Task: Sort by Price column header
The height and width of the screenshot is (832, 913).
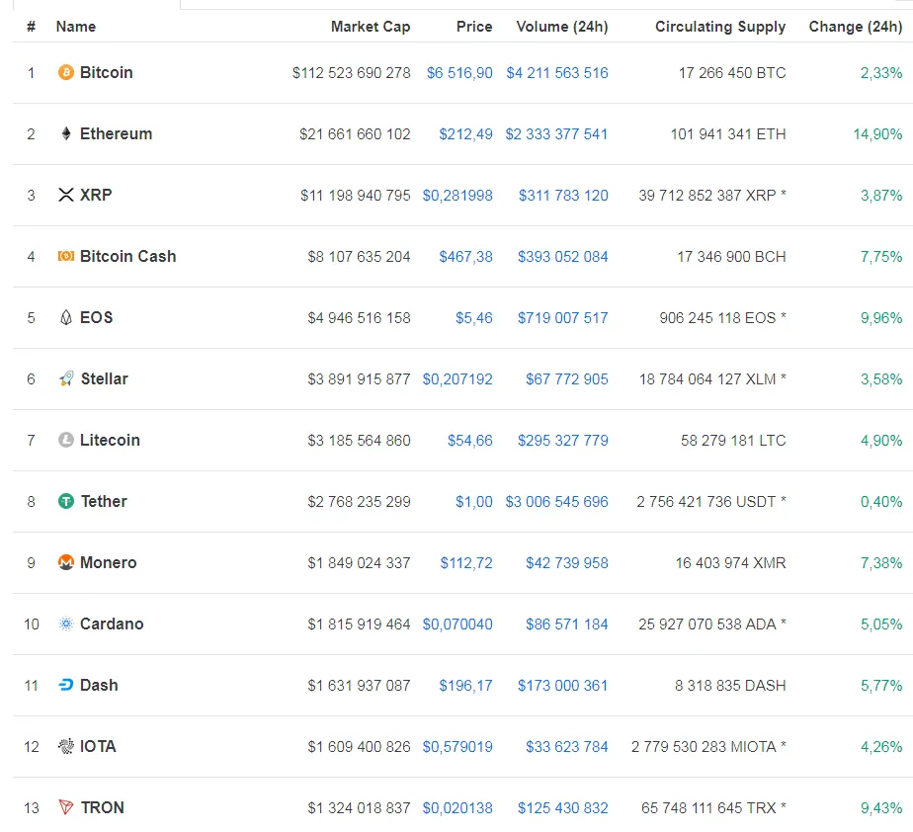Action: tap(474, 27)
